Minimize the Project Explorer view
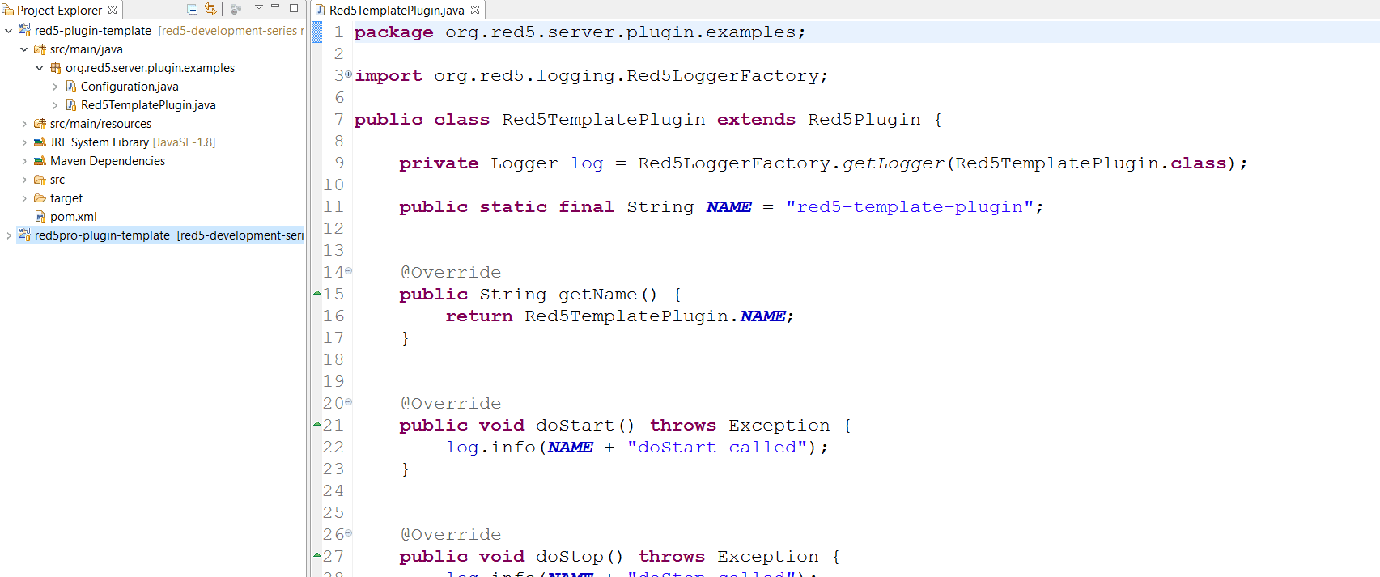This screenshot has height=577, width=1380. 275,7
